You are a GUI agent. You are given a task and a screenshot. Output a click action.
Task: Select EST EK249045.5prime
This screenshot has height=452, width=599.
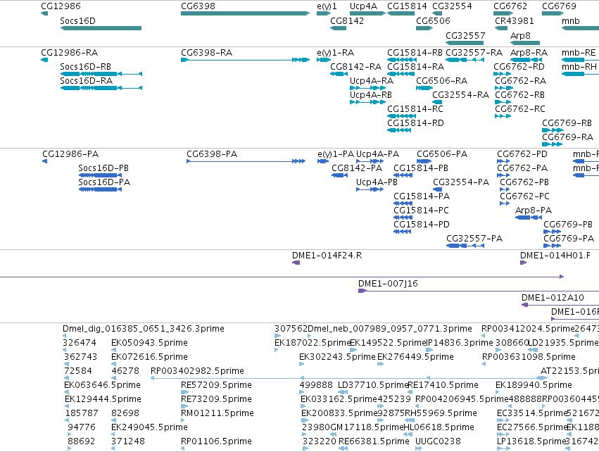(x=113, y=434)
